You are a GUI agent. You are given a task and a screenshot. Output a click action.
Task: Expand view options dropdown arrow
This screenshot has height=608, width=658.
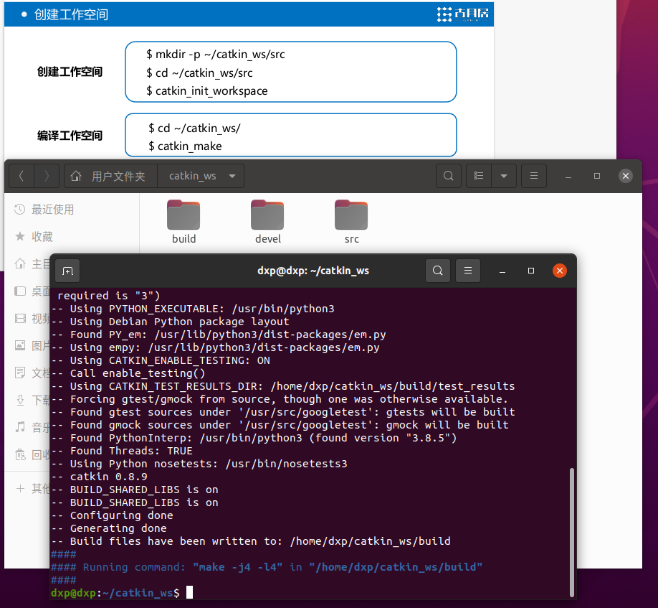(504, 176)
